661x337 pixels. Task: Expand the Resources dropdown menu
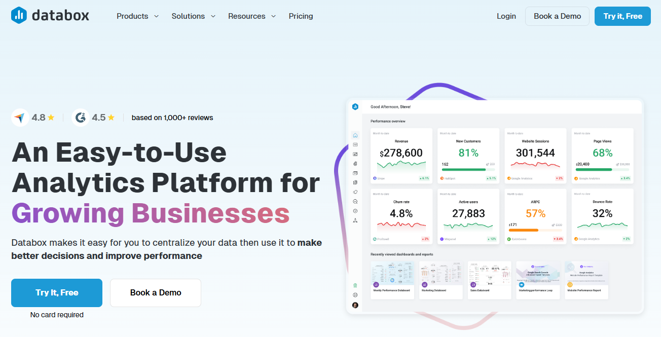252,16
